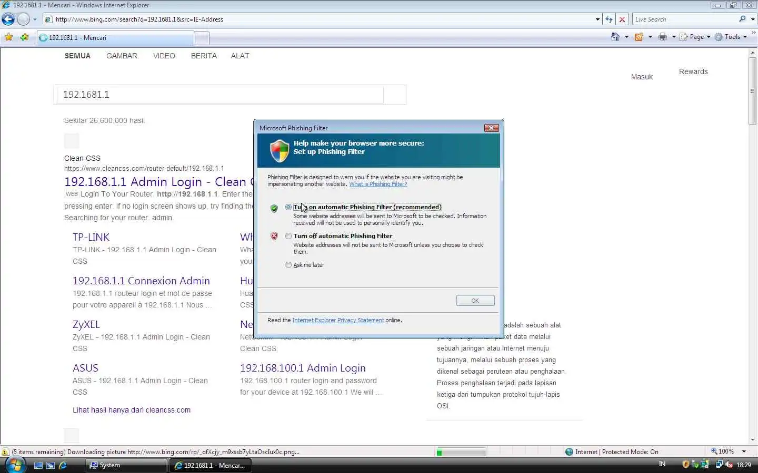Switch to SEMUA search tab
The height and width of the screenshot is (473, 758).
point(77,56)
